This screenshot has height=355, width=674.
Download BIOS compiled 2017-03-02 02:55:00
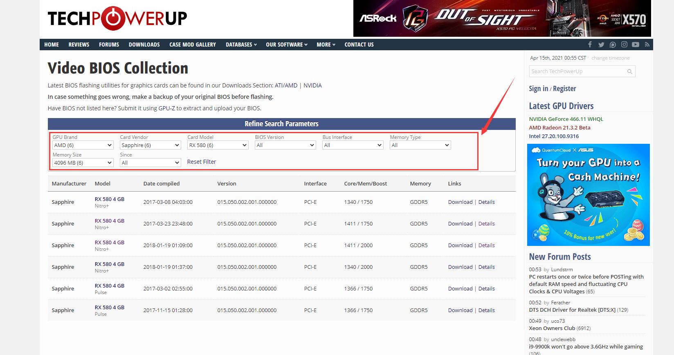coord(460,289)
